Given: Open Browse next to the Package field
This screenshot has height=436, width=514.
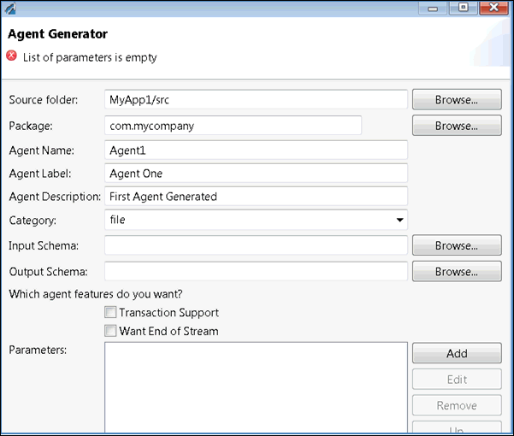Looking at the screenshot, I should (x=456, y=126).
